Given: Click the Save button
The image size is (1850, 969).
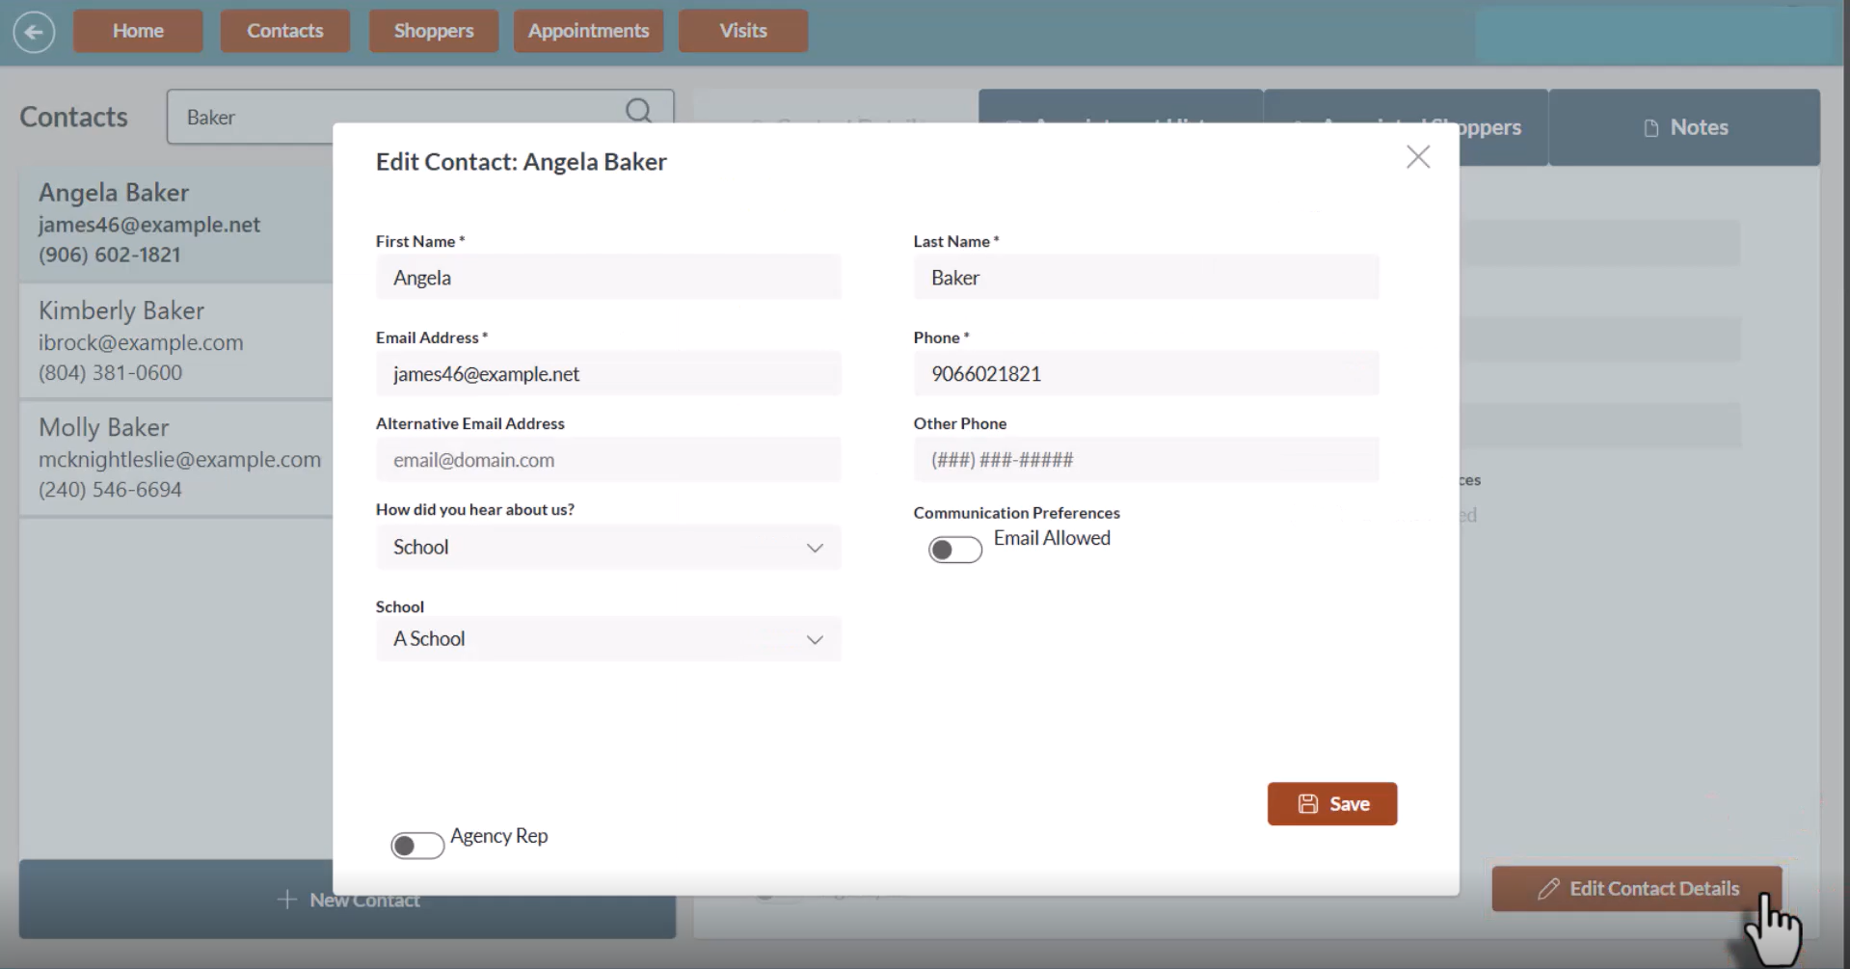Looking at the screenshot, I should [x=1331, y=803].
